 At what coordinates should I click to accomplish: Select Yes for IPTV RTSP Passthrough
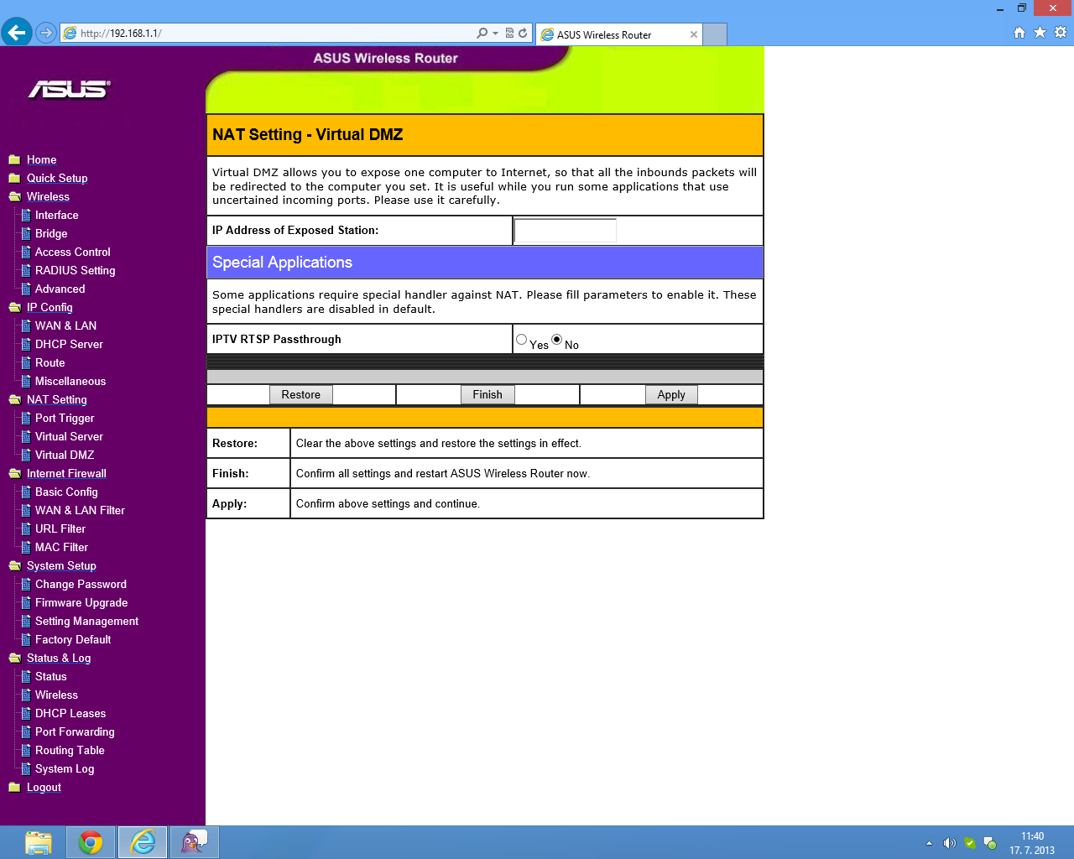click(x=522, y=340)
